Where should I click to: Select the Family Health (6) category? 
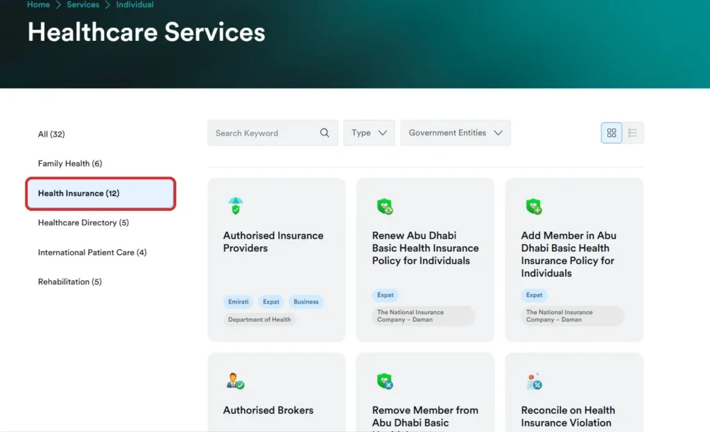(70, 164)
